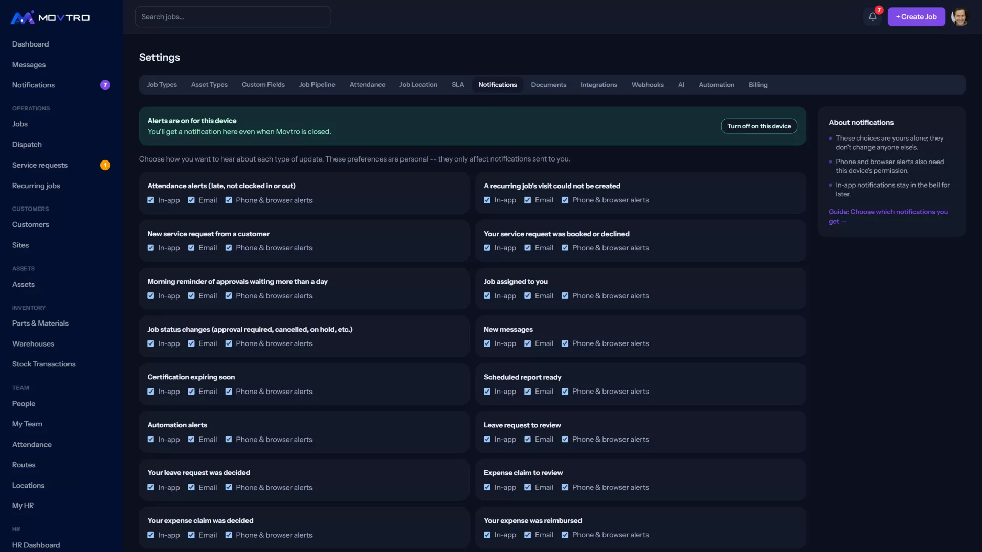Switch to the Job Types tab
Screen dimensions: 982x552
coord(162,85)
